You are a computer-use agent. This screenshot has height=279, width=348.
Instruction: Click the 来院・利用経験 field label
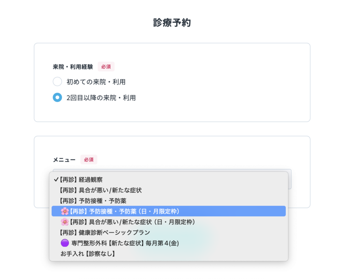73,67
